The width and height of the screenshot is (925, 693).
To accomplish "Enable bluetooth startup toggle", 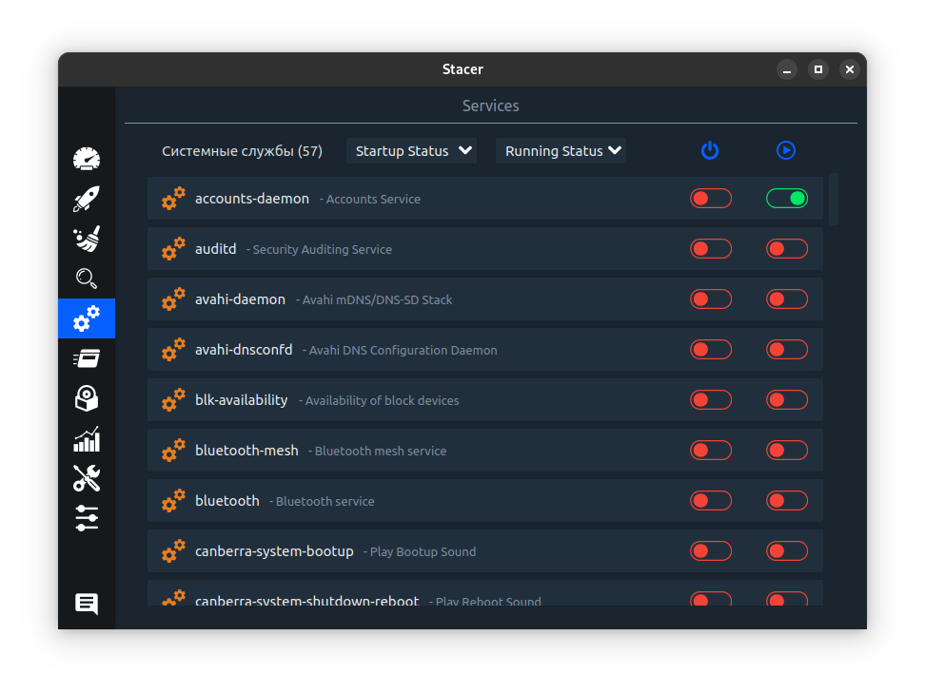I will pyautogui.click(x=711, y=501).
